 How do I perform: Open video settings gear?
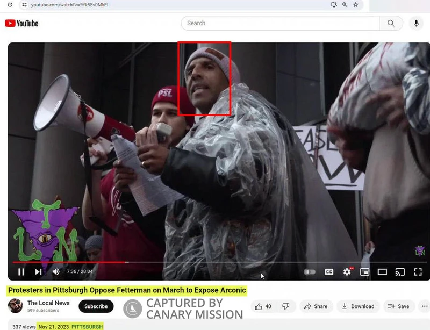point(347,271)
